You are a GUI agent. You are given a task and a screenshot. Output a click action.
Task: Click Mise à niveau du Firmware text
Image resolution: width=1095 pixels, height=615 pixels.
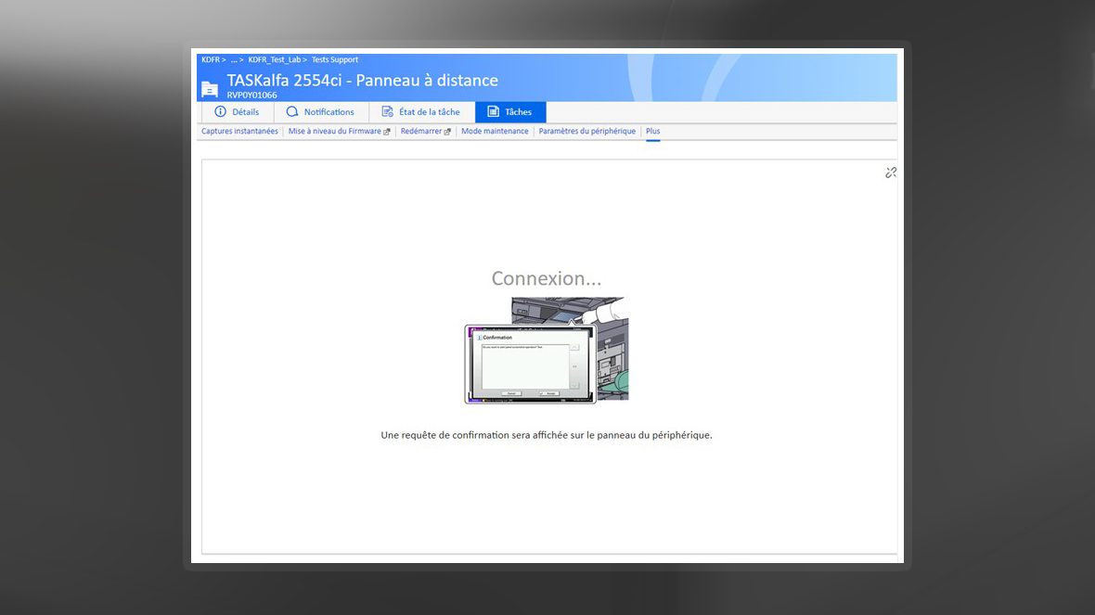334,132
